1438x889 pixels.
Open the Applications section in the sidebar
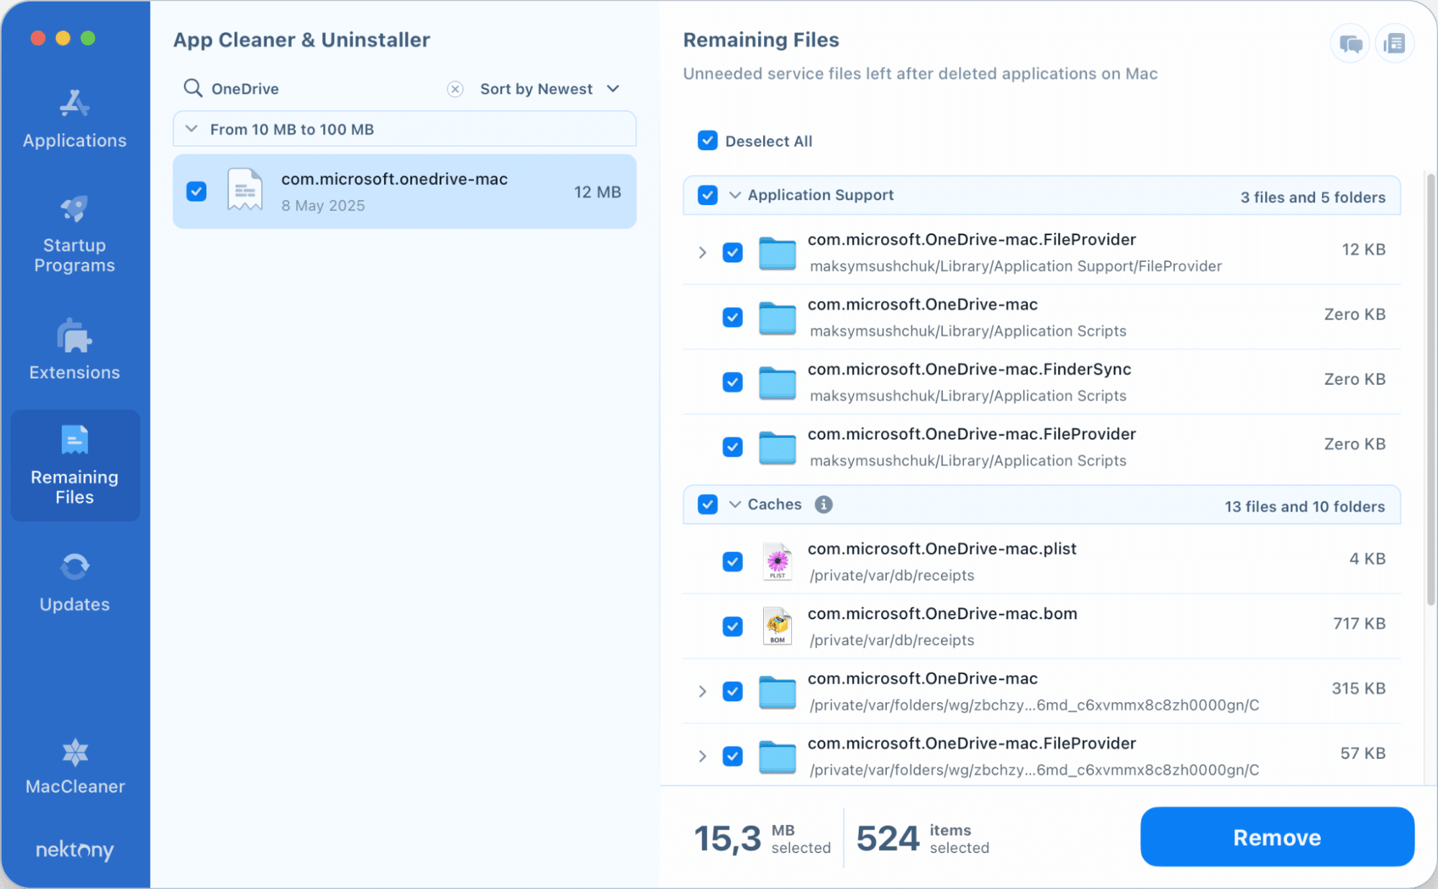(x=74, y=119)
